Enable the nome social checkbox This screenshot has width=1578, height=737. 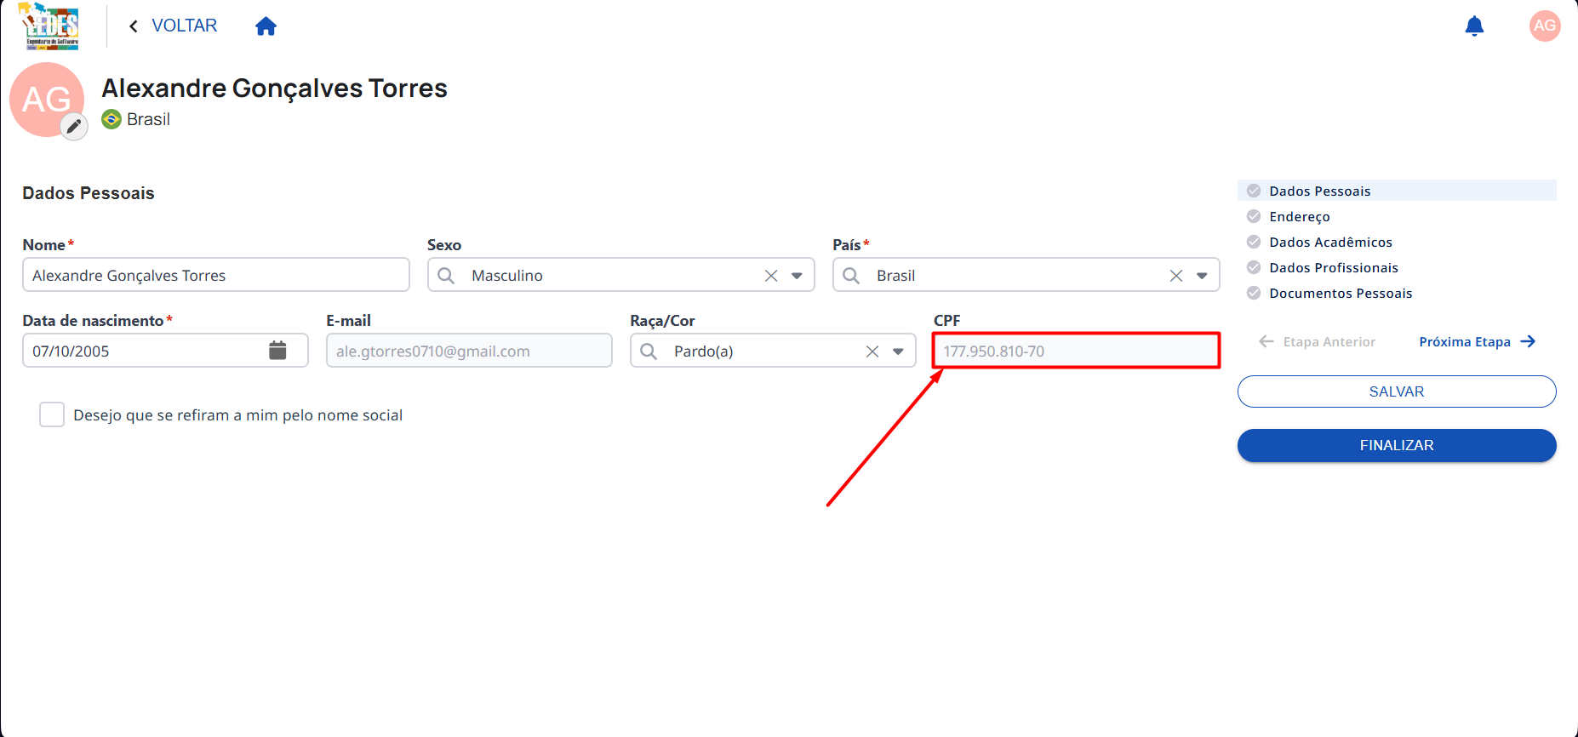coord(52,414)
